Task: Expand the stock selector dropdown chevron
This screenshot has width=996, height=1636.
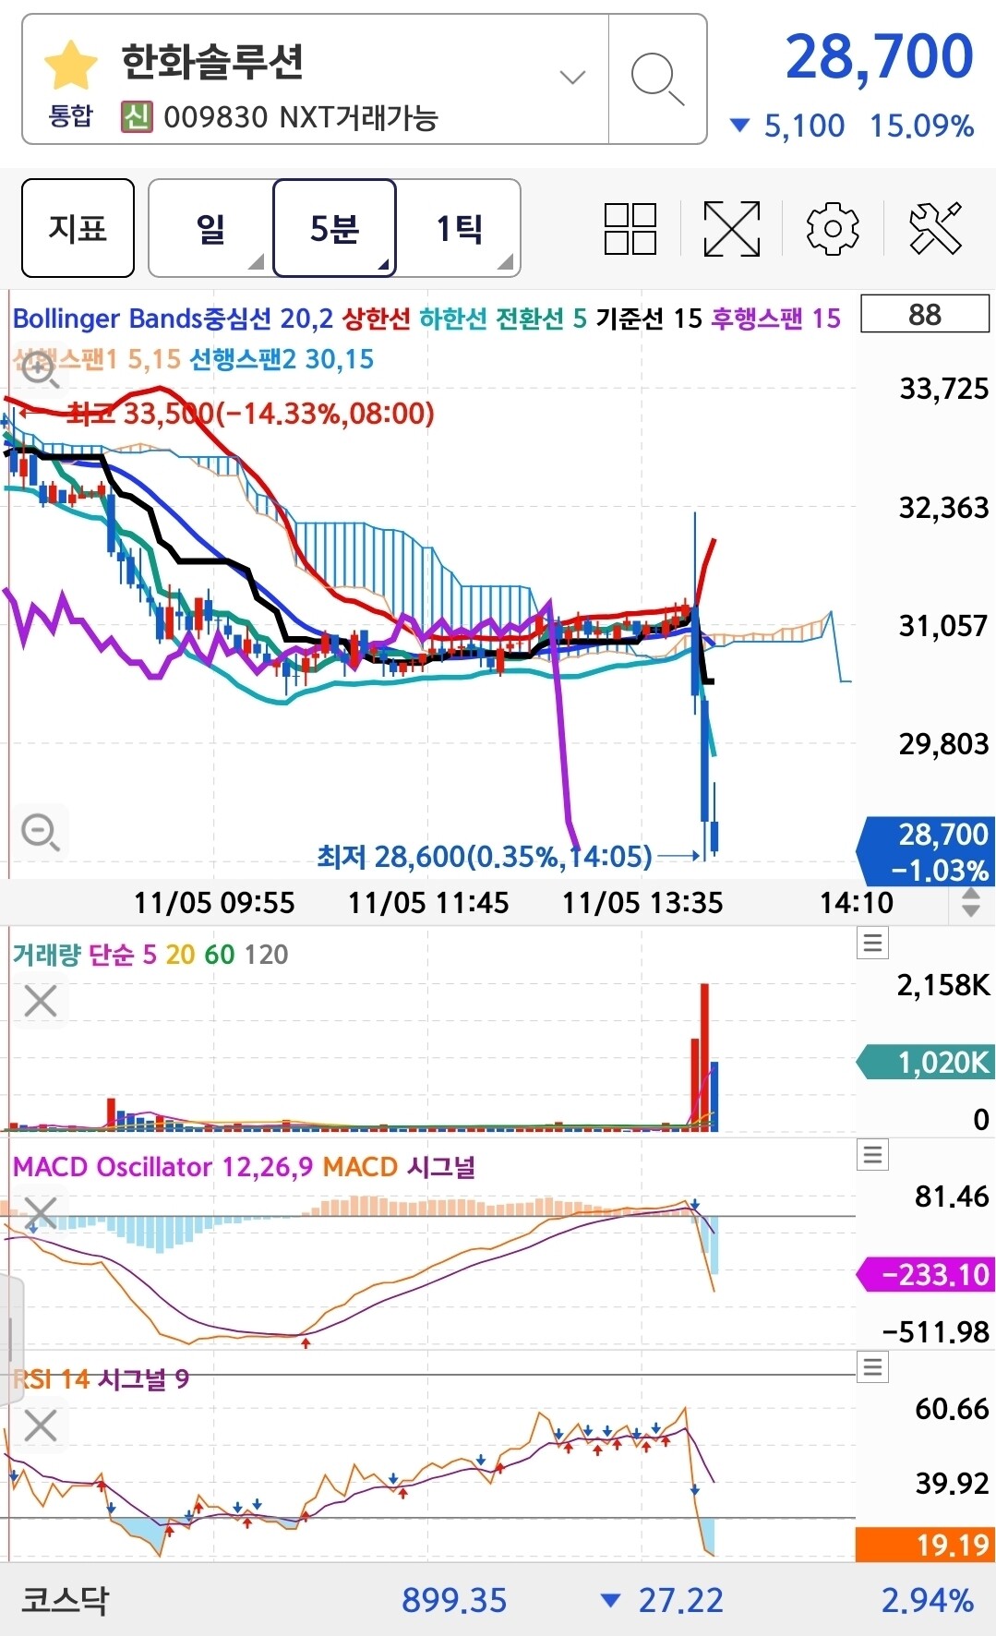Action: pos(573,78)
